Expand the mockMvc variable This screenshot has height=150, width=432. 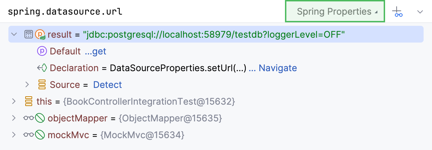coord(14,135)
